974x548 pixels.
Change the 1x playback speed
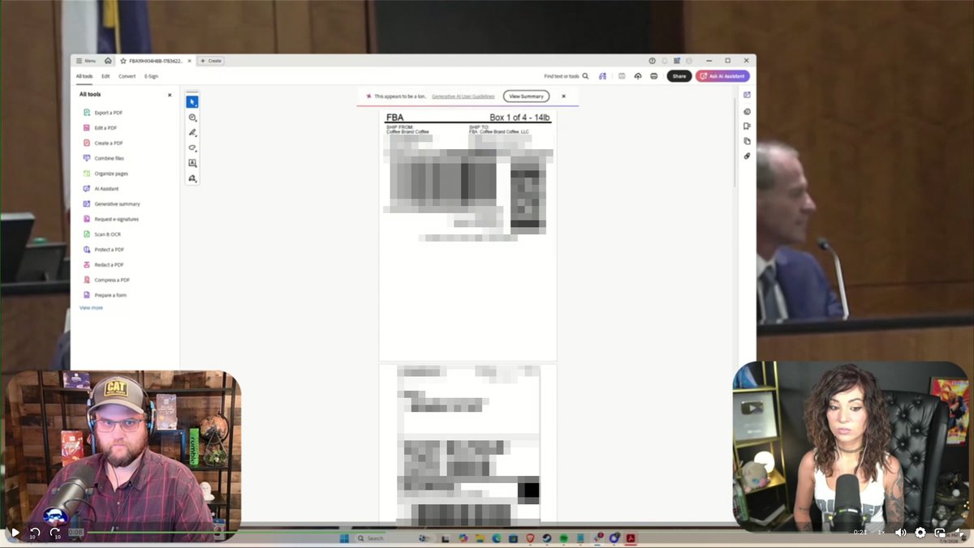coord(881,533)
